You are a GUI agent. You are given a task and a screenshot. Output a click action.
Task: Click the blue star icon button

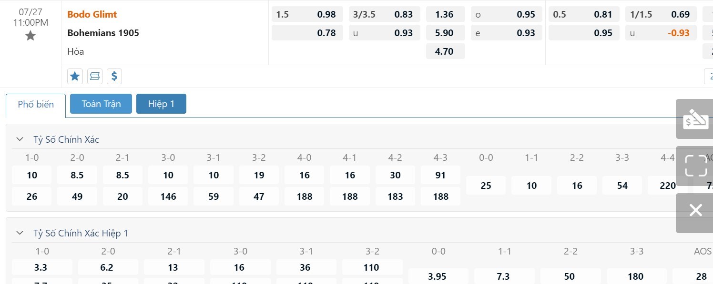pyautogui.click(x=75, y=76)
